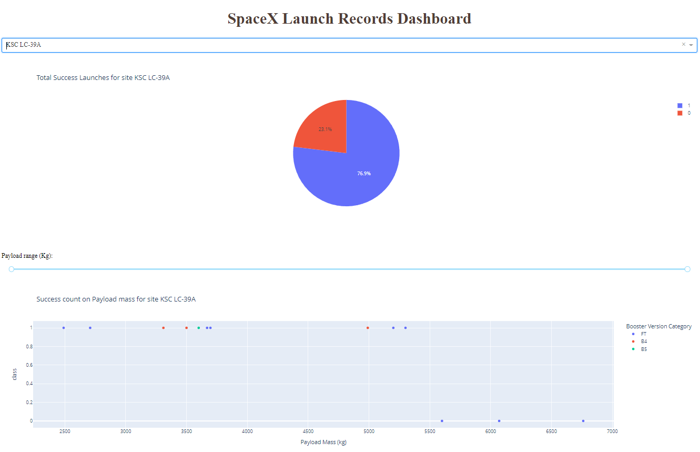Click the green B5 scatter point
This screenshot has height=452, width=700.
(198, 328)
